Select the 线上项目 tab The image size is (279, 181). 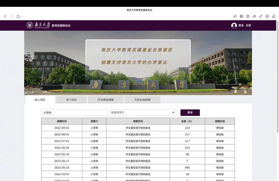pyautogui.click(x=40, y=100)
